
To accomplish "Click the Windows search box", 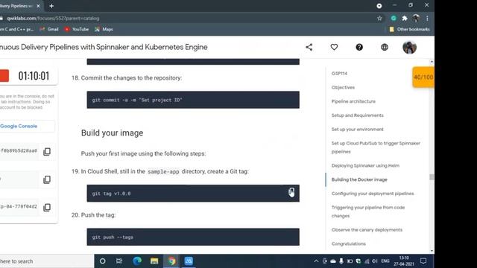I will [46, 261].
